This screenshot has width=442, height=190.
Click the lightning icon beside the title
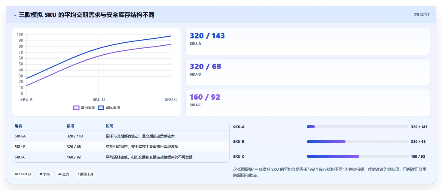pos(14,15)
